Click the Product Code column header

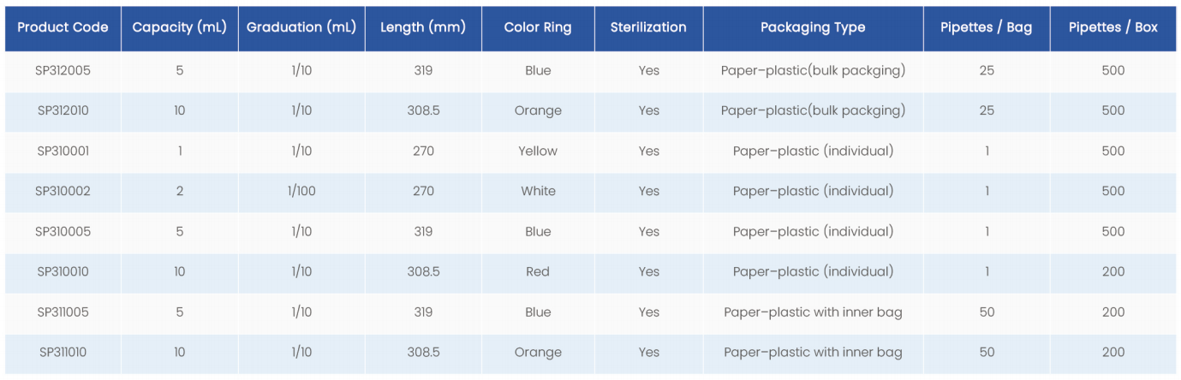pos(63,27)
